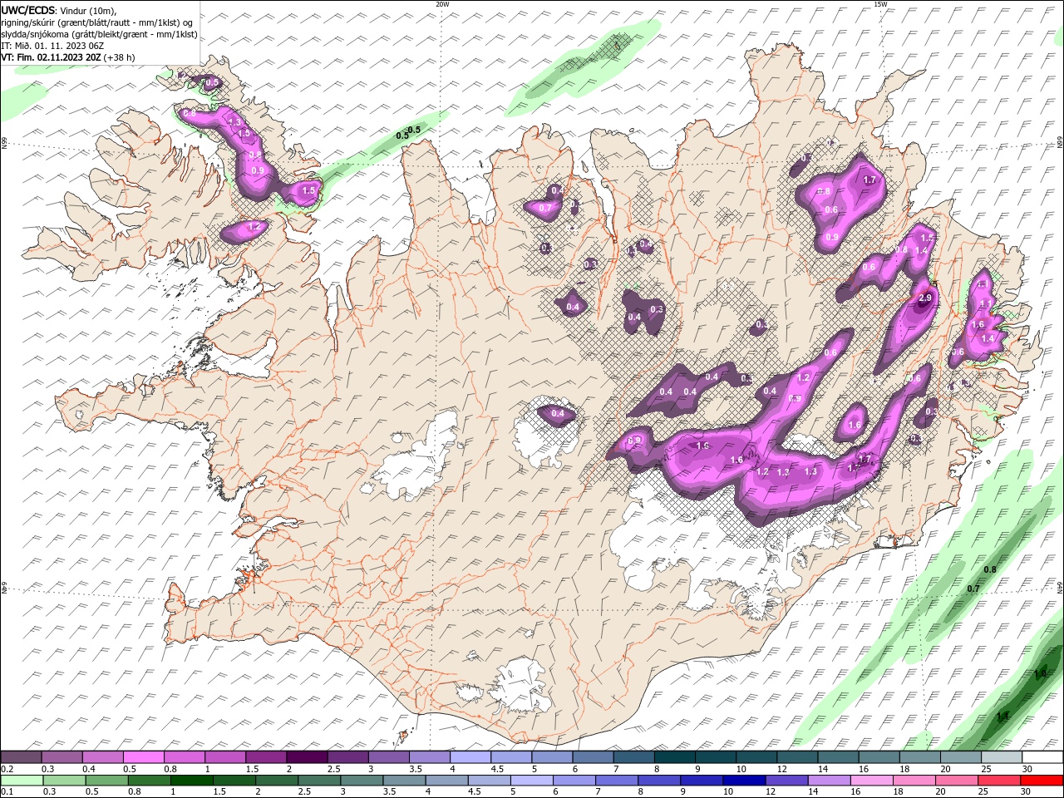
Task: Click the 'slydda/snjókoma' legend description line
Action: click(100, 34)
